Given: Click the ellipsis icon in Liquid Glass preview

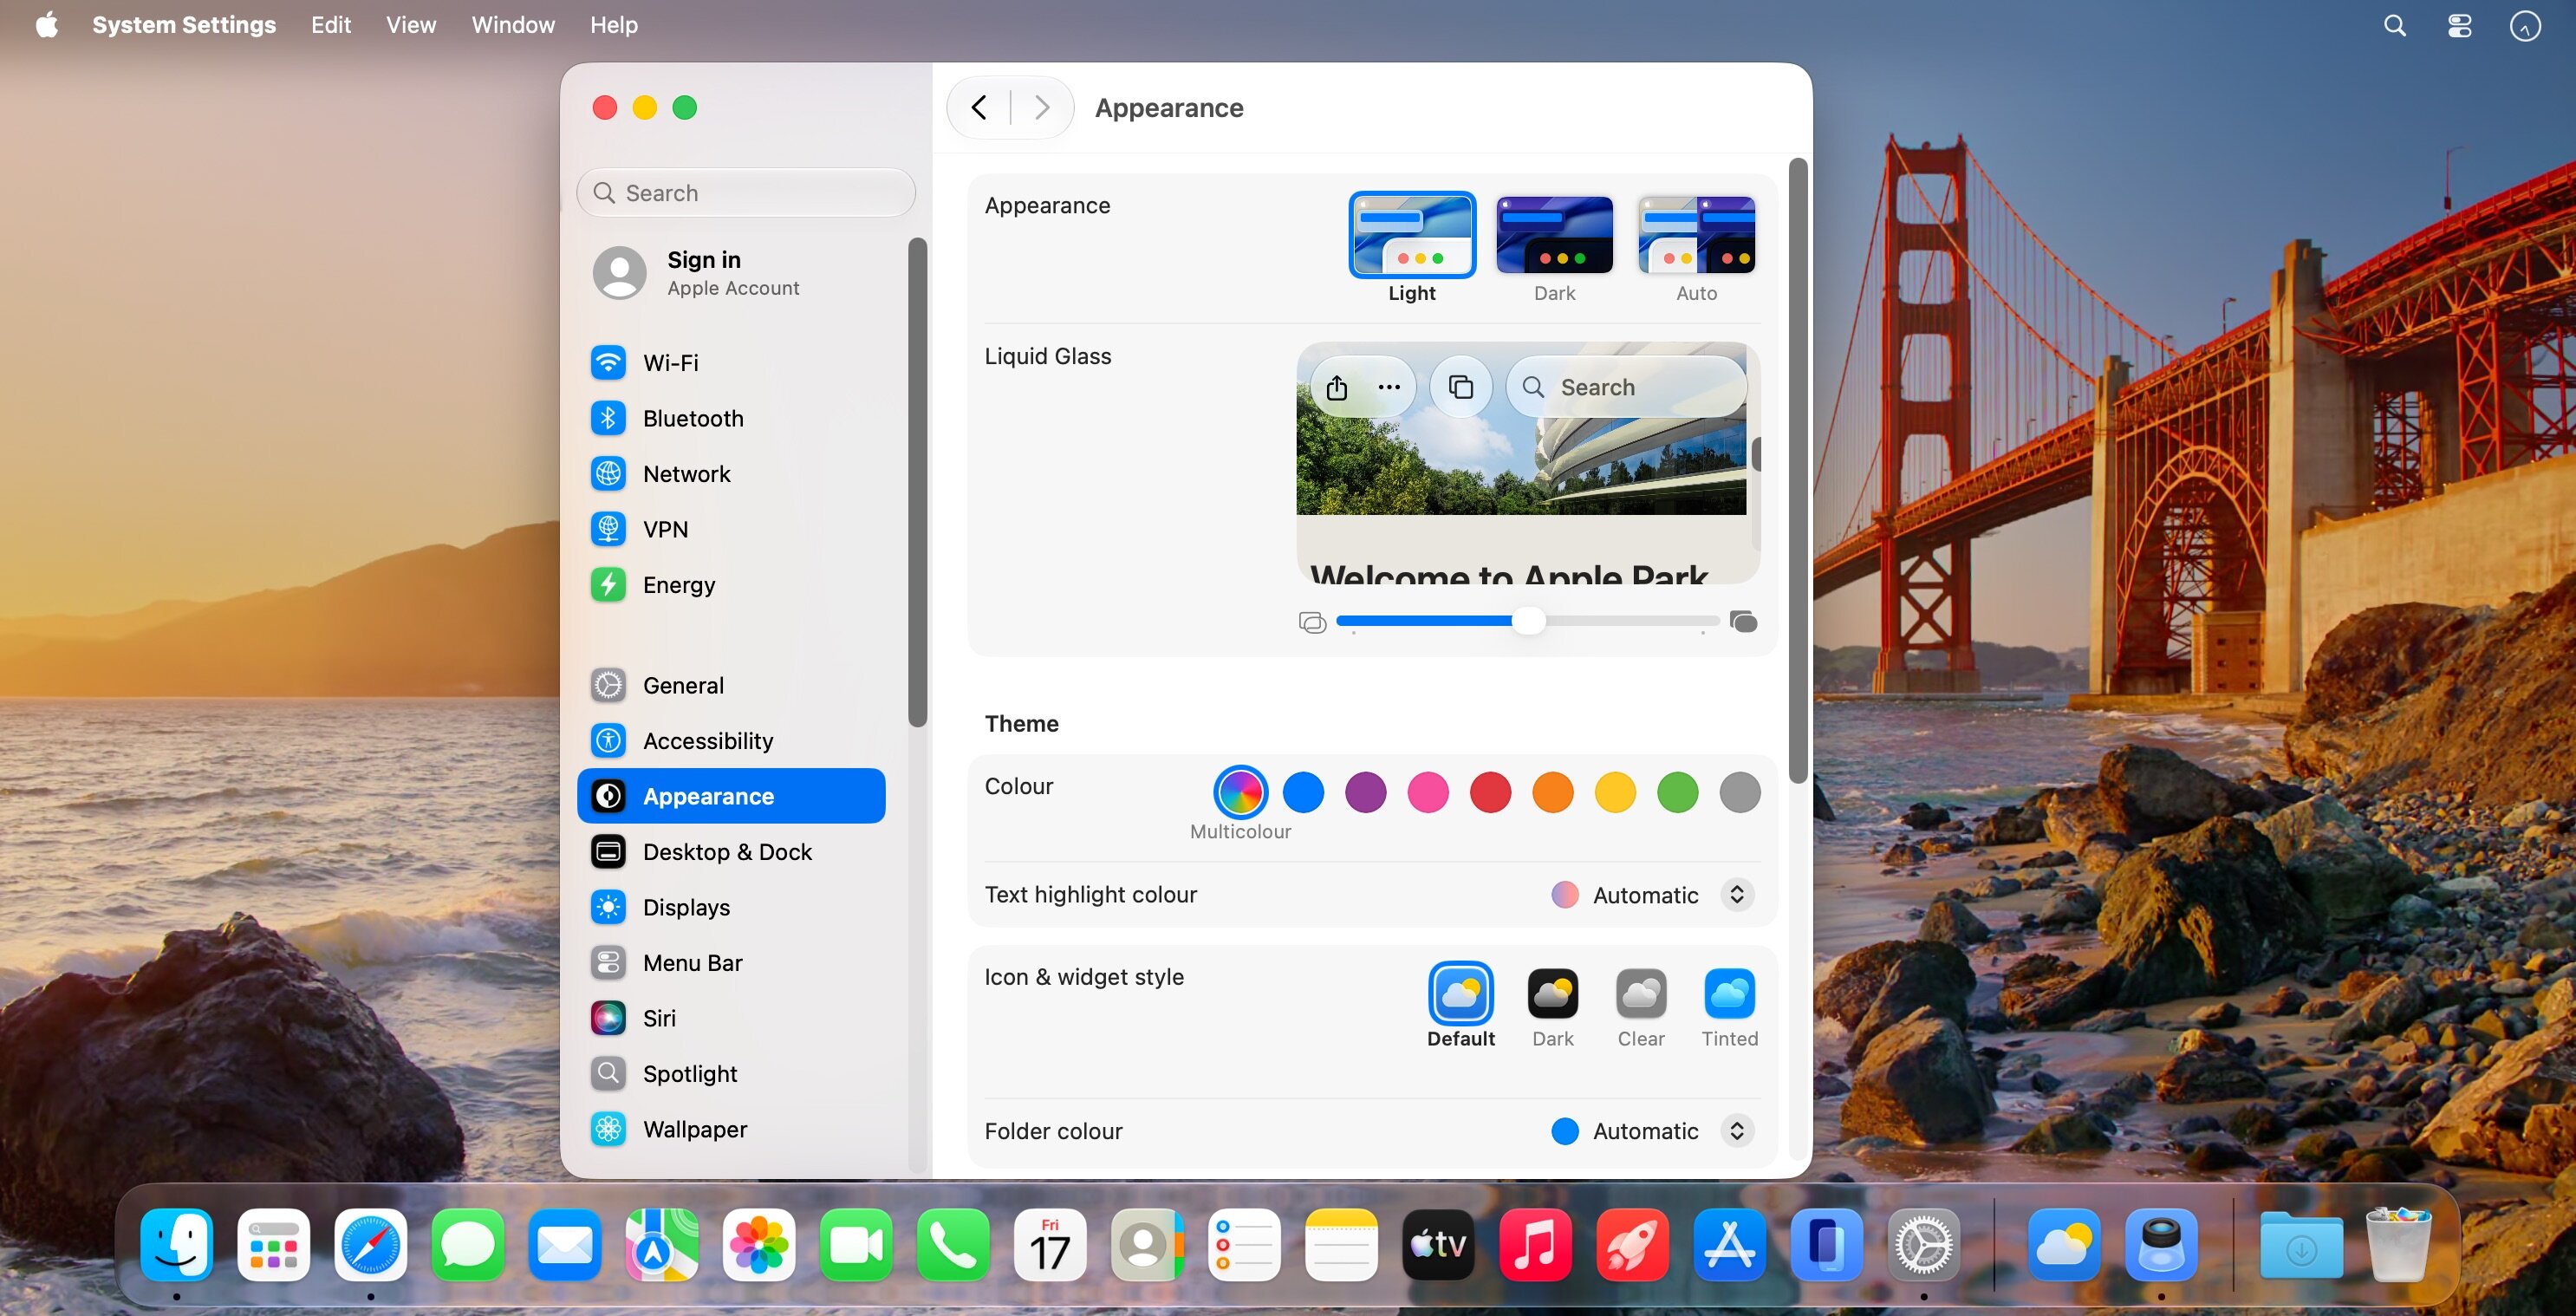Looking at the screenshot, I should pyautogui.click(x=1389, y=387).
